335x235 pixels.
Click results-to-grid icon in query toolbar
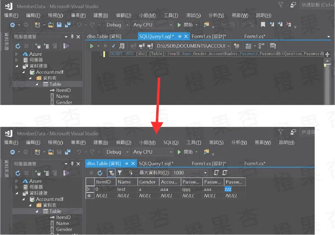[x=248, y=46]
